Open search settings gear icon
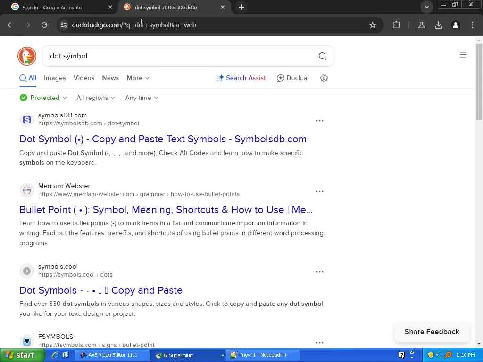The width and height of the screenshot is (483, 362). [324, 78]
